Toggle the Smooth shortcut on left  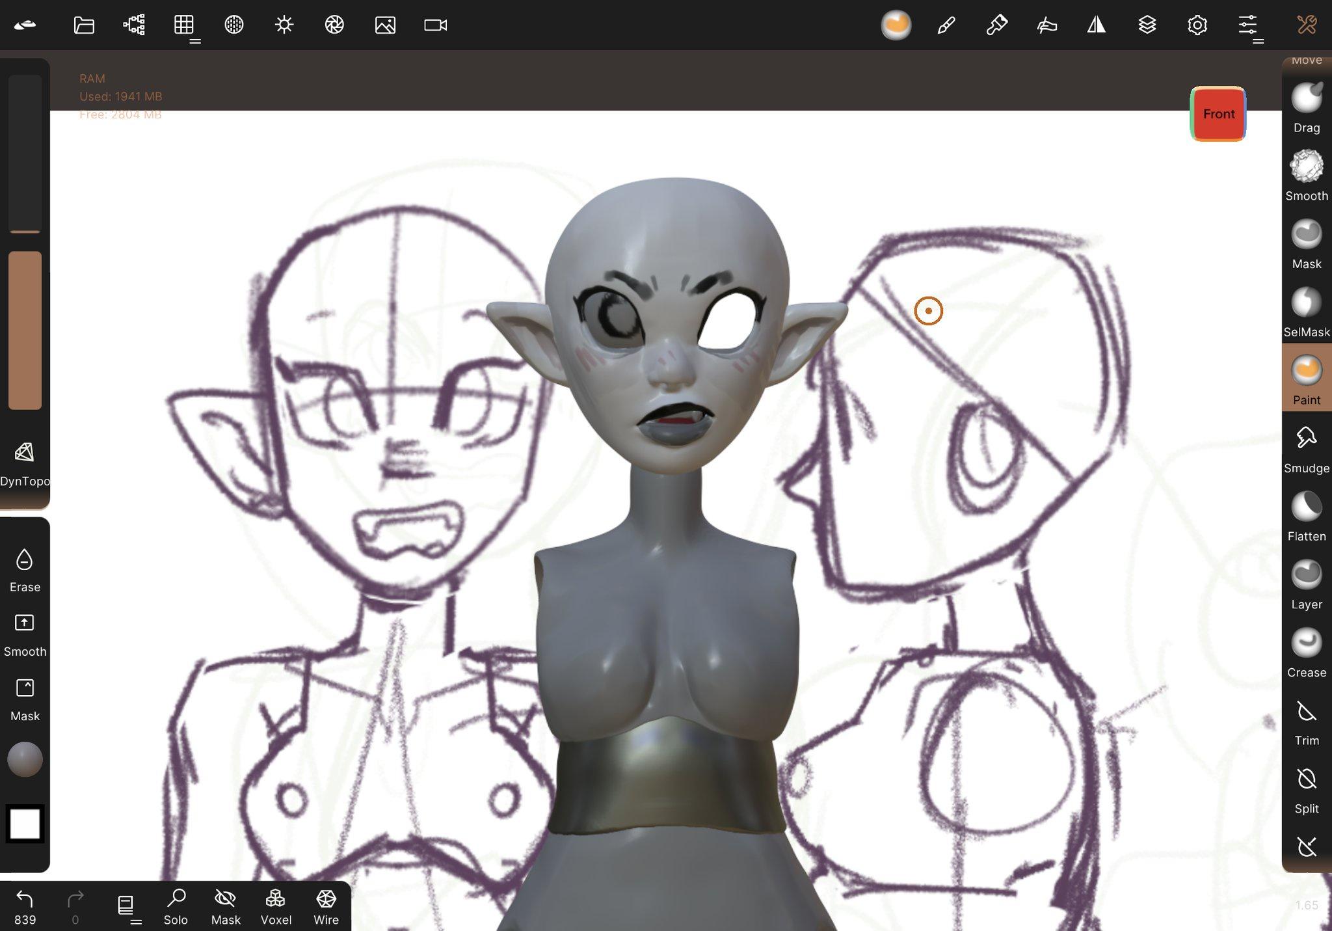pyautogui.click(x=25, y=635)
